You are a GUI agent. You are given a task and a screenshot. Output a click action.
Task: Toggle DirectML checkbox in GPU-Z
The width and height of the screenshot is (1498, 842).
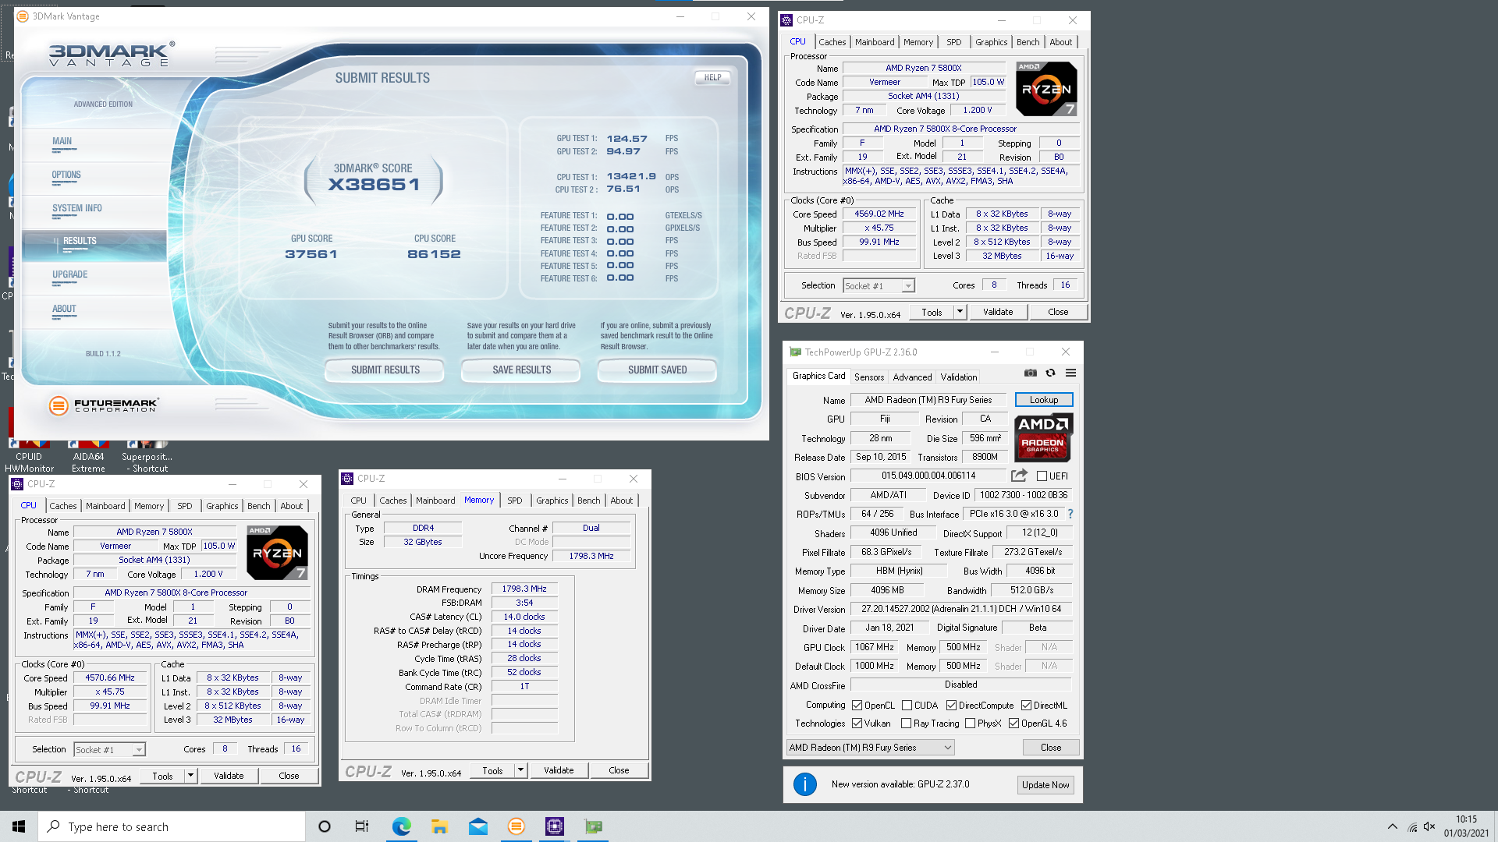click(1026, 706)
